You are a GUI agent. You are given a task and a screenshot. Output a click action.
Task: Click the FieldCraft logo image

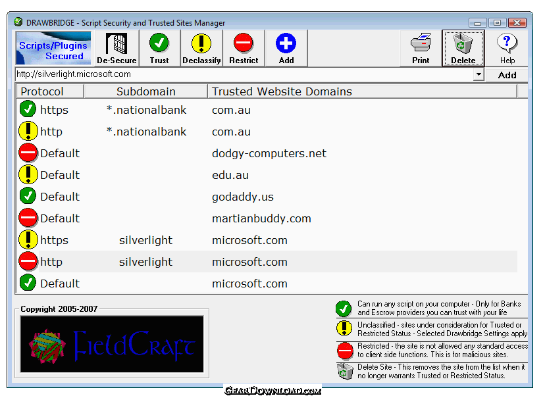112,344
